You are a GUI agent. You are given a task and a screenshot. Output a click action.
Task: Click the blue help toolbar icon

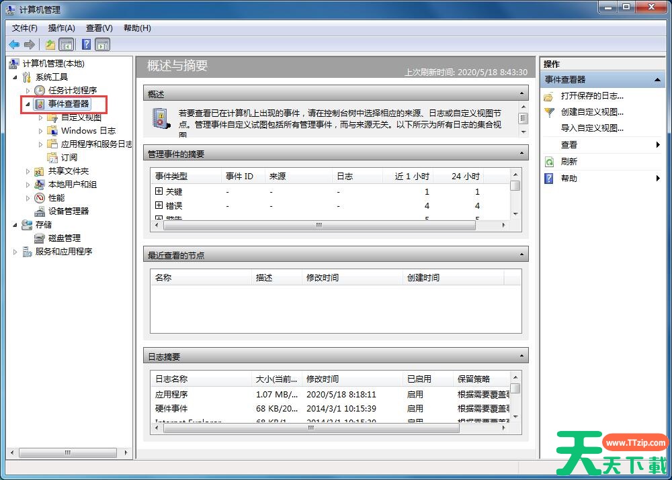coord(86,44)
